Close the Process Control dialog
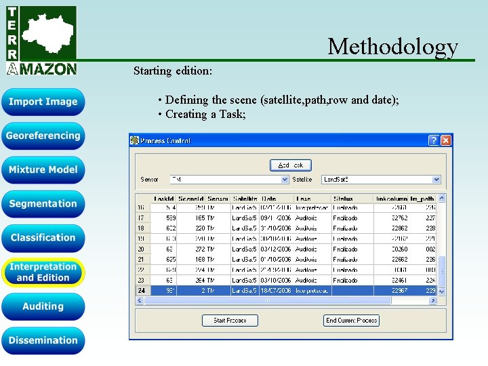Viewport: 488px width, 366px height. 446,140
